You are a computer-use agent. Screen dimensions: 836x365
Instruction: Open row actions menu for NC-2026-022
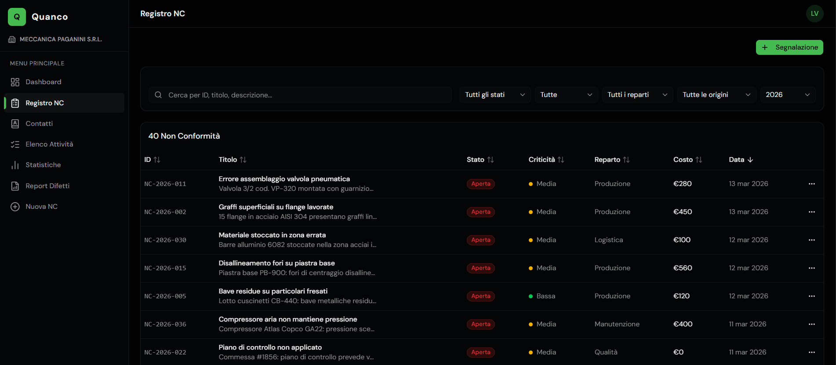[x=812, y=352]
